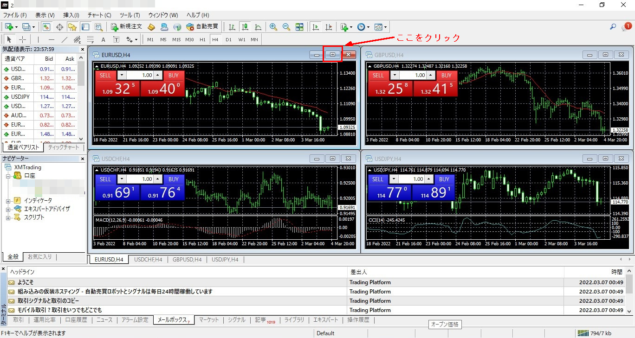Select the text label tool
Screen dimensions: 635x338
[x=116, y=39]
